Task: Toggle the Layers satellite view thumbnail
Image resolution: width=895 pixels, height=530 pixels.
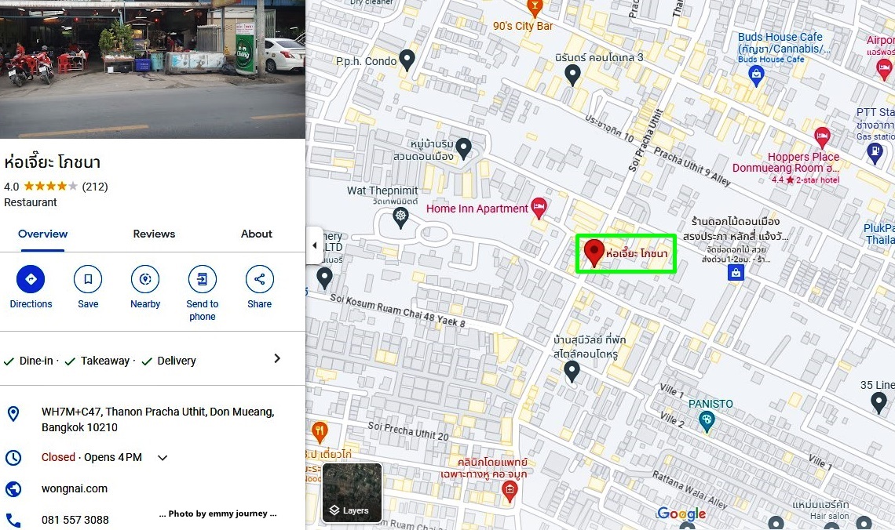Action: tap(353, 493)
